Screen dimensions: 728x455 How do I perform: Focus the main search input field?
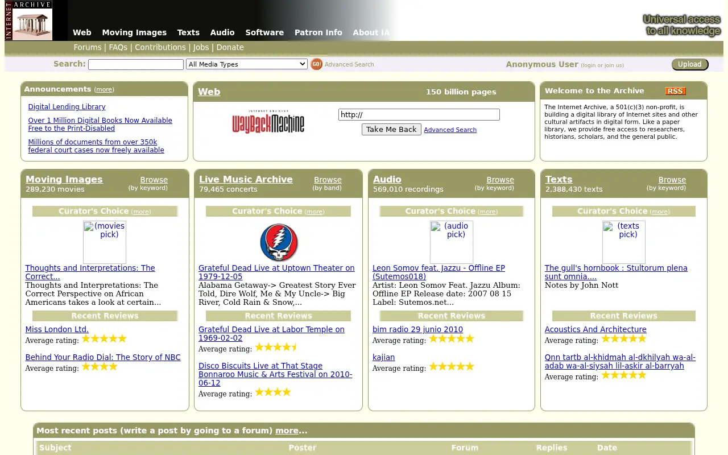coord(136,64)
